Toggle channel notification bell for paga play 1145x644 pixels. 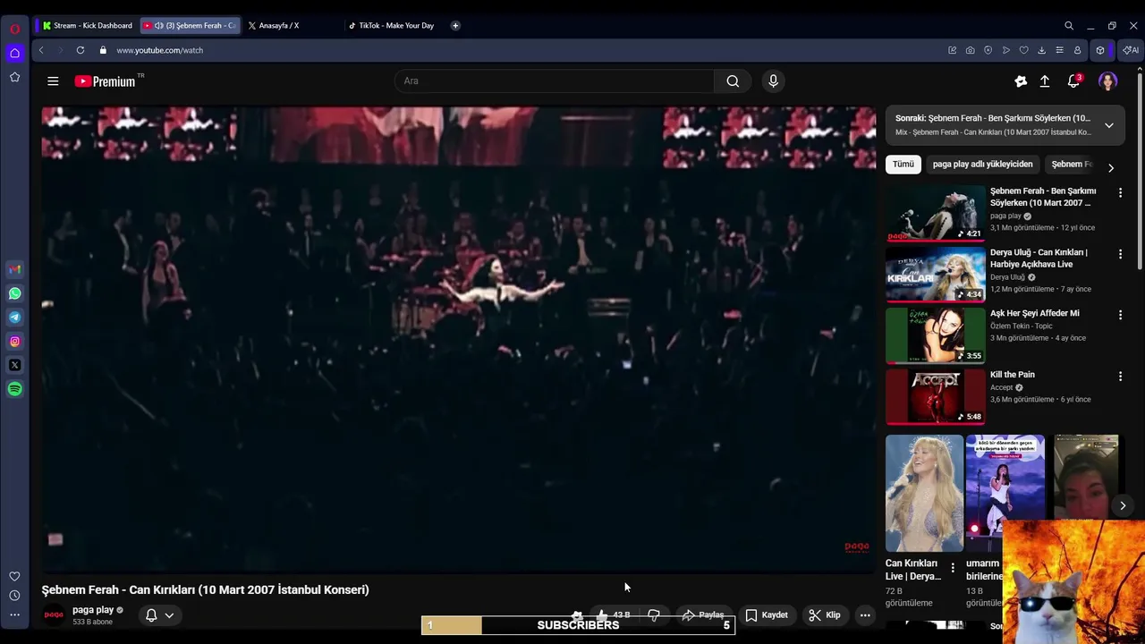coord(158,614)
